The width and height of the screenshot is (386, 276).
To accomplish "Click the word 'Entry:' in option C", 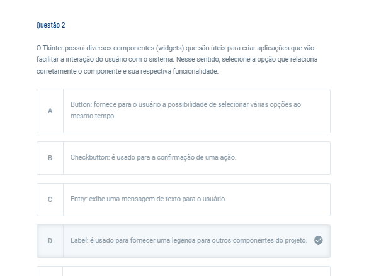I will click(x=79, y=199).
